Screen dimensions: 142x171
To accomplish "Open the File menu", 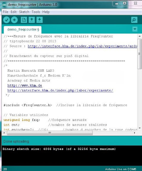I will click(x=5, y=12).
